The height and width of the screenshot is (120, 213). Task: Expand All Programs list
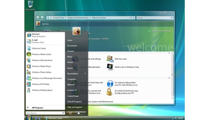click(x=45, y=108)
